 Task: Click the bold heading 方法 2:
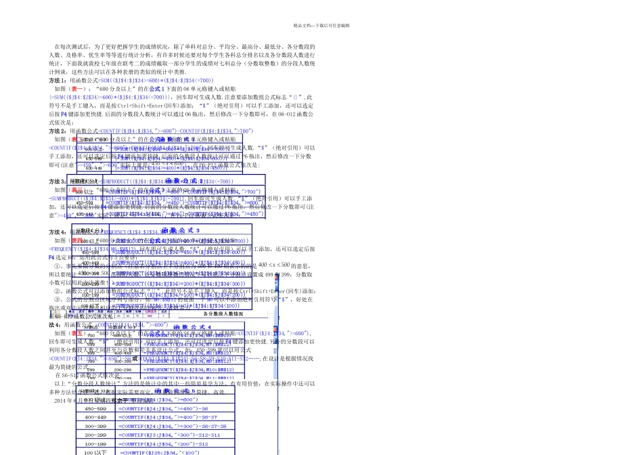(x=58, y=131)
